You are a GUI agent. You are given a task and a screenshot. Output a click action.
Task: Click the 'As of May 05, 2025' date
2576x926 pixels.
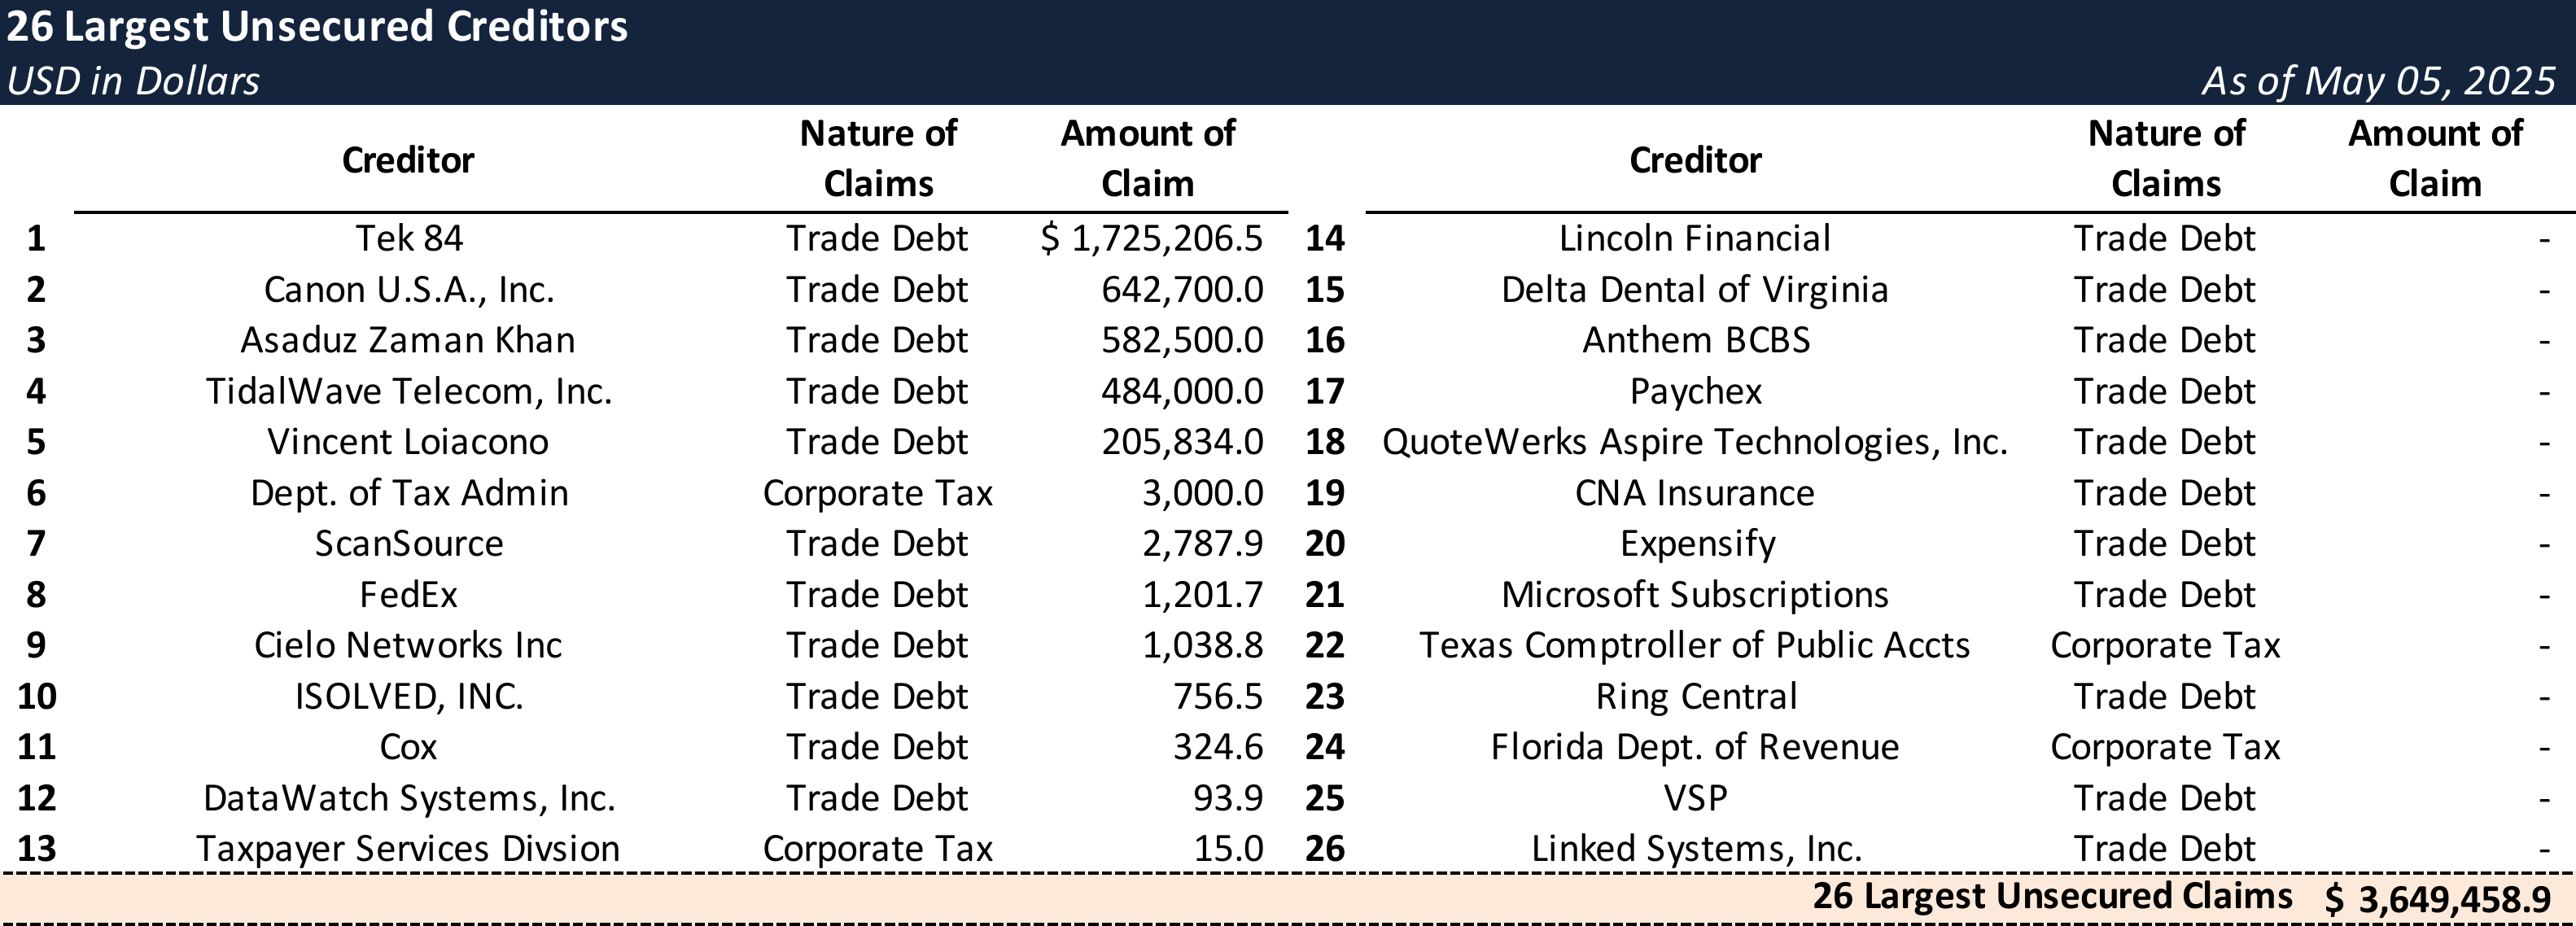(x=2378, y=81)
